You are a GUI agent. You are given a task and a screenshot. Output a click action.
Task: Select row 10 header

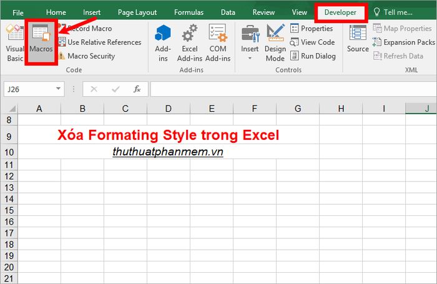pos(9,152)
